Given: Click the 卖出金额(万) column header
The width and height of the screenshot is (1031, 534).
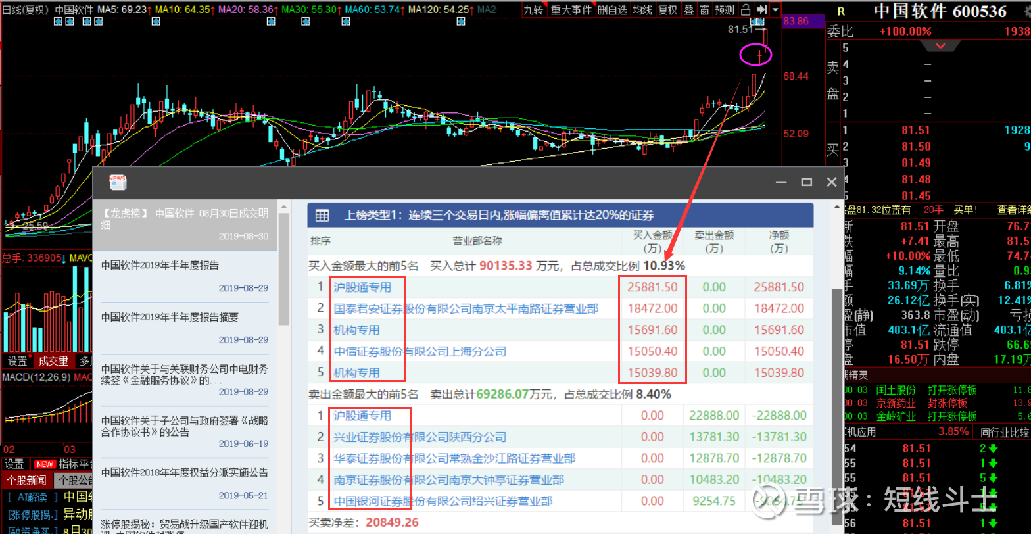Looking at the screenshot, I should (713, 241).
